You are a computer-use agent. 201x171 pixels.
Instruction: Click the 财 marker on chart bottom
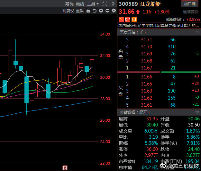pyautogui.click(x=65, y=168)
